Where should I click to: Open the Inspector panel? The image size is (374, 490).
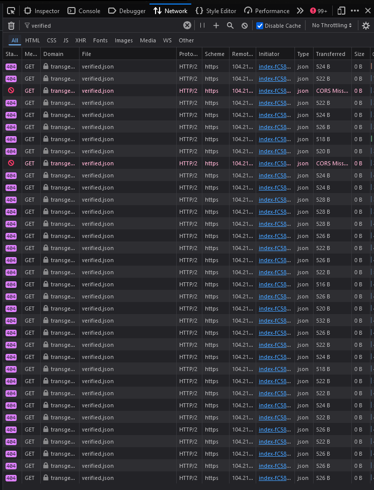(42, 11)
